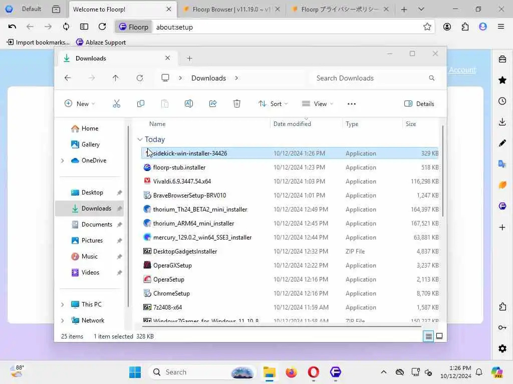The image size is (513, 384).
Task: Open the See more ellipsis menu in File Explorer
Action: click(351, 104)
